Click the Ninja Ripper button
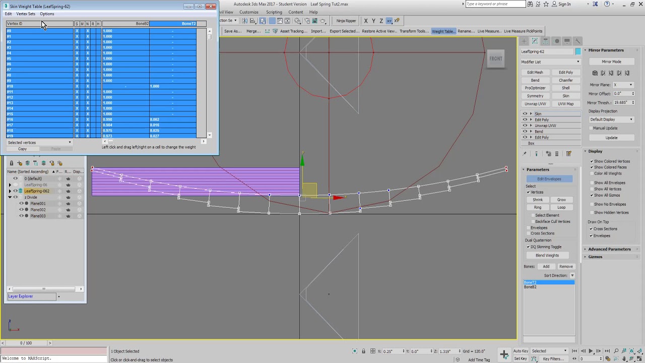Viewport: 645px width, 363px height. coord(346,21)
